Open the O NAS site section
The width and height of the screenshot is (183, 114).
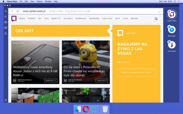pos(125,19)
